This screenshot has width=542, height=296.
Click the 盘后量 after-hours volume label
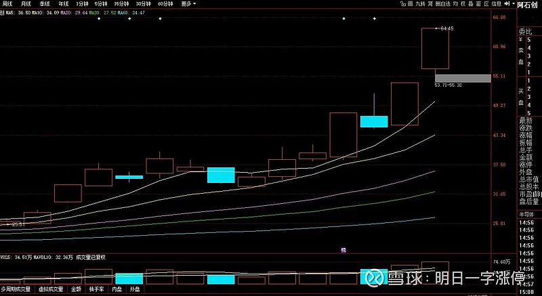click(x=529, y=201)
